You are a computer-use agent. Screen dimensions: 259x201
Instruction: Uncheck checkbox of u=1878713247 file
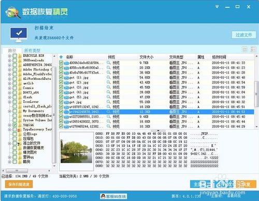pyautogui.click(x=61, y=107)
